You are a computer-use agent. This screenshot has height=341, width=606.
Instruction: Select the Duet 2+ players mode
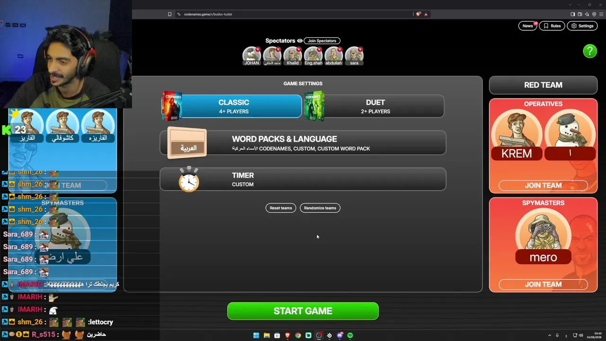tap(374, 106)
